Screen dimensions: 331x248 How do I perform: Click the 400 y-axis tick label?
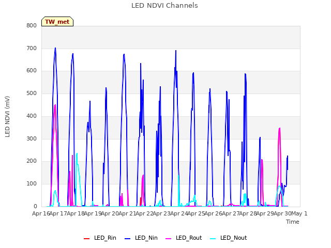point(32,116)
